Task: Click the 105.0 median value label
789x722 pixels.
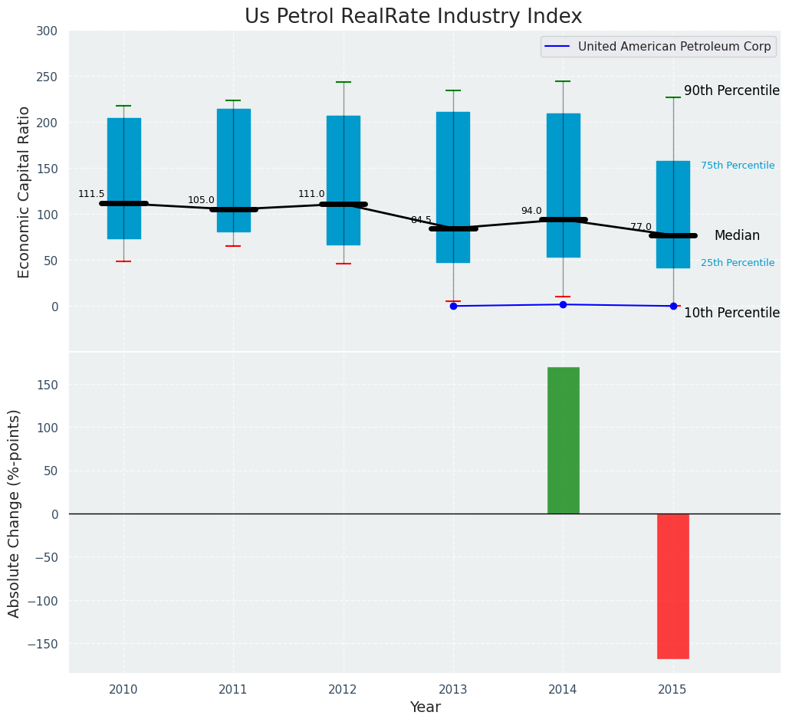Action: point(201,200)
